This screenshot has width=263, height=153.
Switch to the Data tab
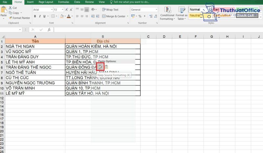click(77, 2)
